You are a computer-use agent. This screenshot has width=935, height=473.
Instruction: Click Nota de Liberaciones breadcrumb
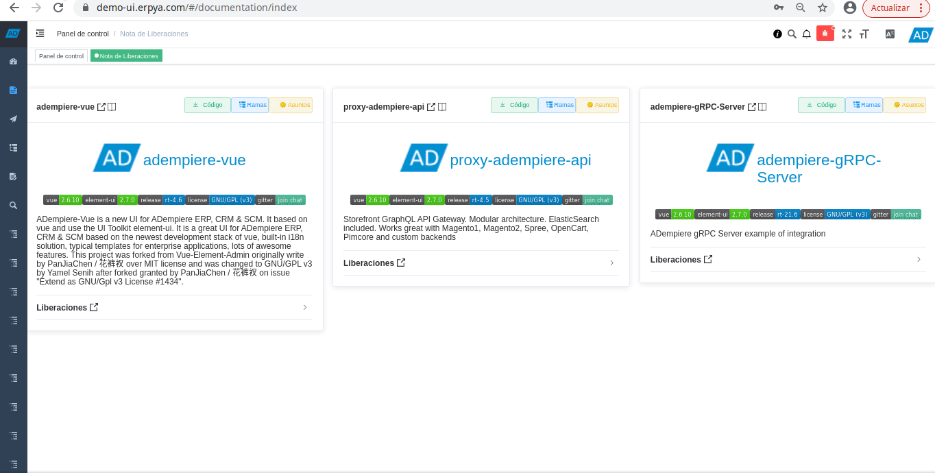click(154, 34)
